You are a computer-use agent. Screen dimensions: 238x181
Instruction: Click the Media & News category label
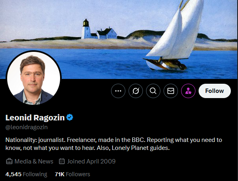pos(34,161)
